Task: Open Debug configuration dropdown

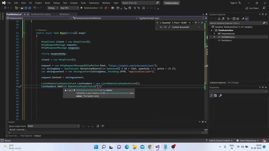Action: click(x=53, y=8)
